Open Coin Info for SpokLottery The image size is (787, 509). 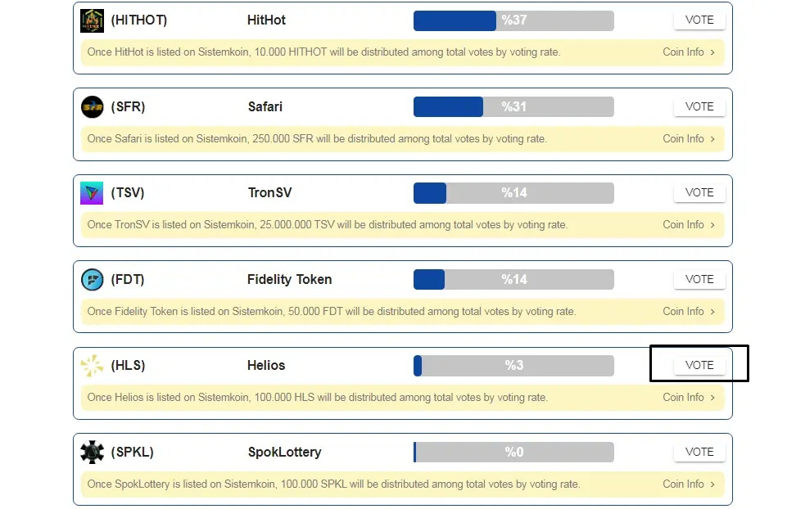[x=689, y=484]
